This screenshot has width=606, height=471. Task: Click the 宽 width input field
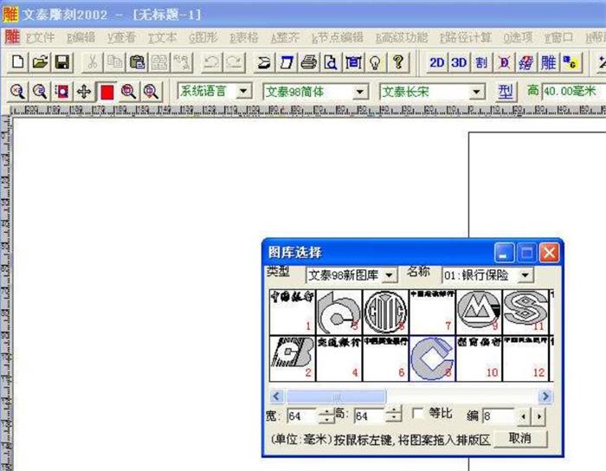click(303, 416)
